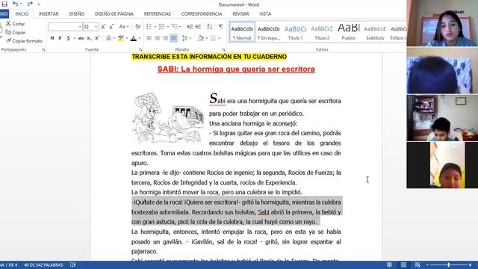Apply highlight color with marker icon

tap(121, 38)
